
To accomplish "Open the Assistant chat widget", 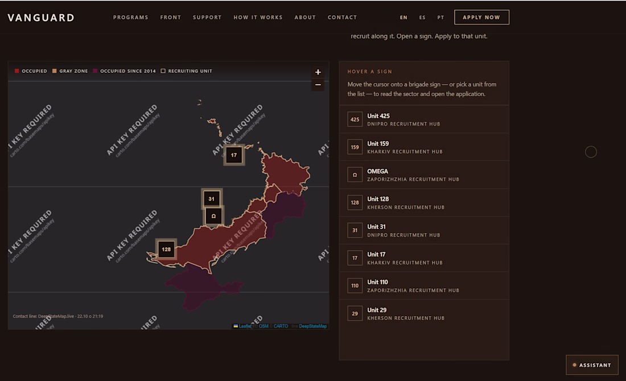I will (592, 365).
